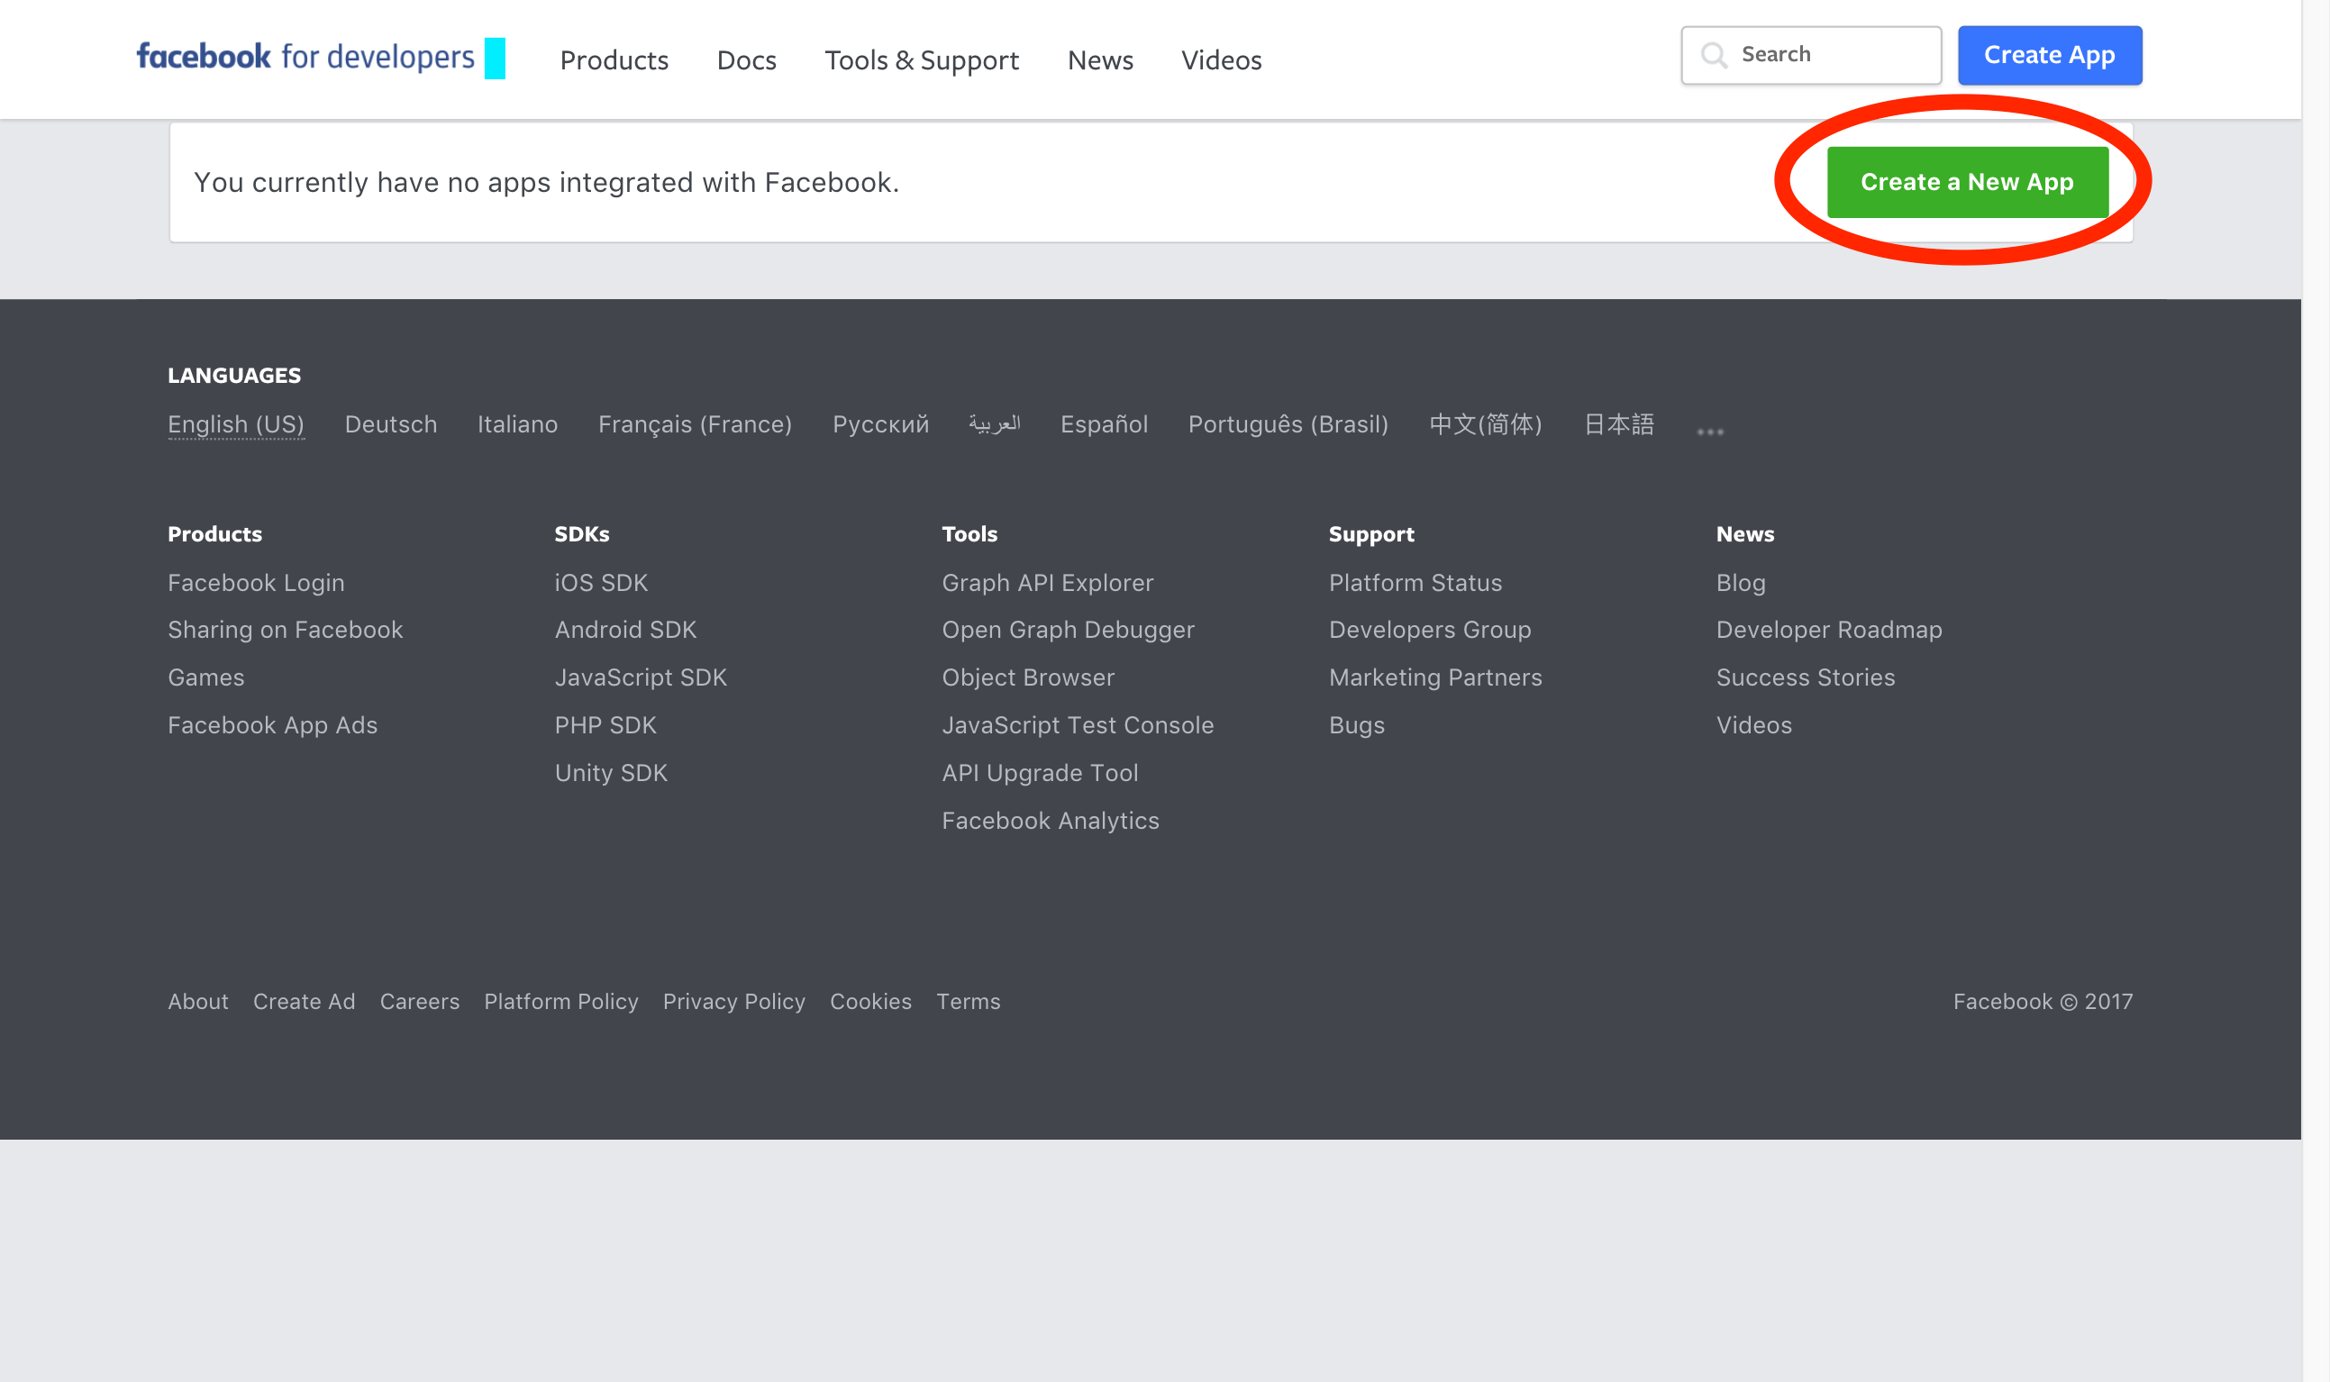Open Object Browser link
The height and width of the screenshot is (1382, 2330).
(x=1028, y=678)
